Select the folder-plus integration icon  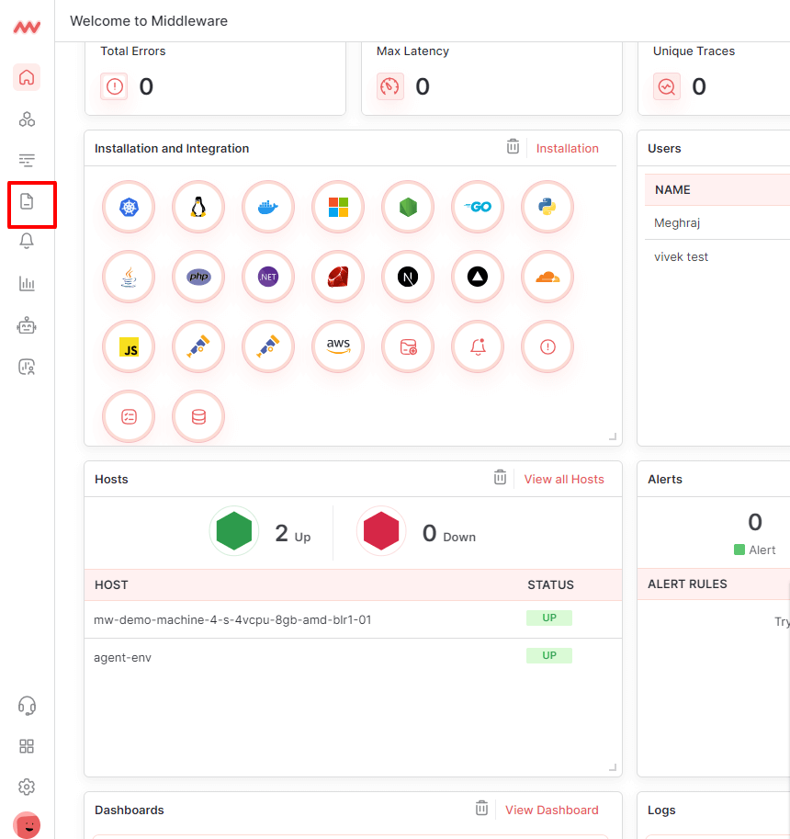(408, 346)
